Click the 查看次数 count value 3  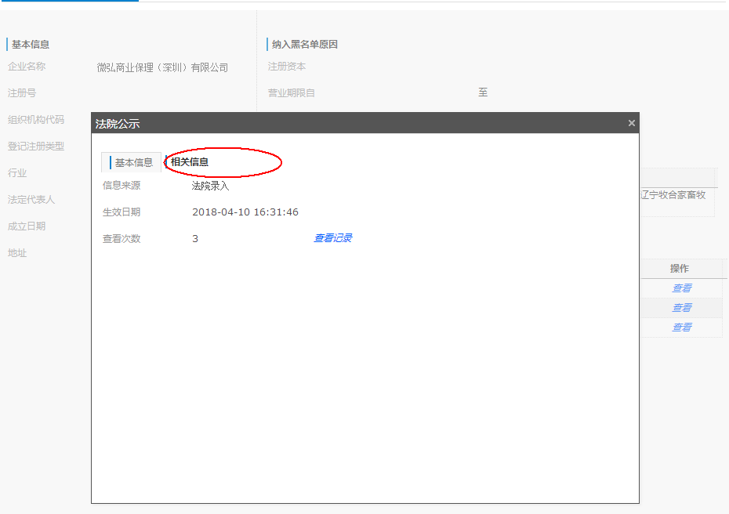[x=195, y=239]
